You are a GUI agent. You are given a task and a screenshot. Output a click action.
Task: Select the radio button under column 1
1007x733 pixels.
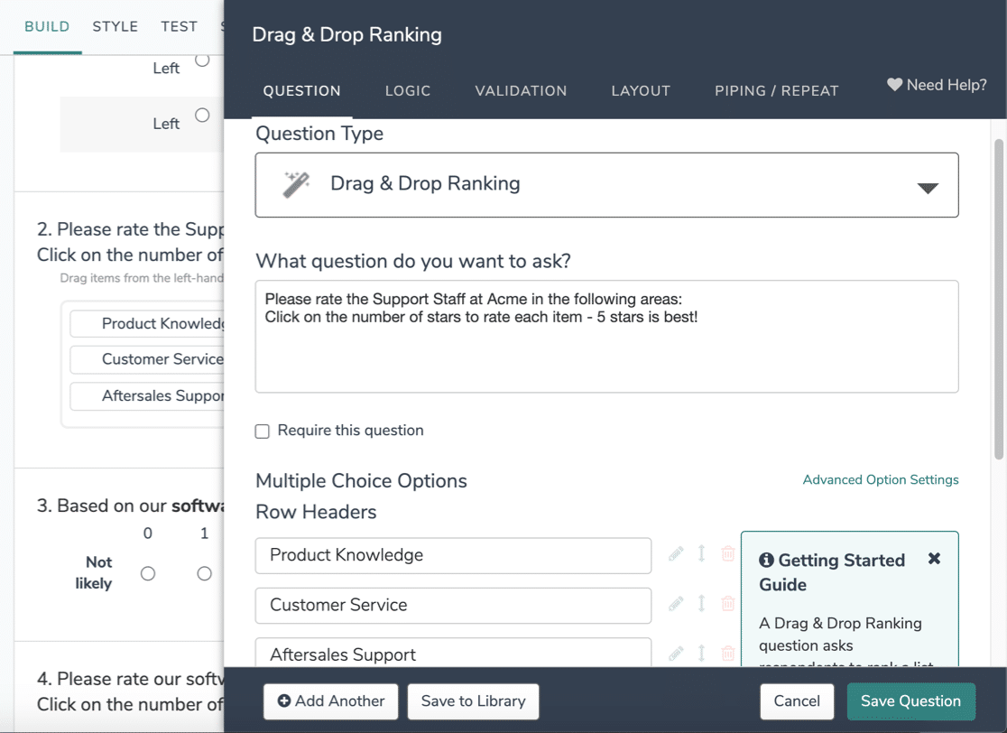coord(204,574)
